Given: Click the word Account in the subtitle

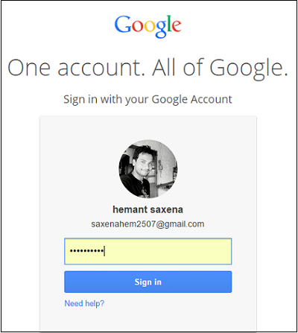Looking at the screenshot, I should tap(212, 99).
